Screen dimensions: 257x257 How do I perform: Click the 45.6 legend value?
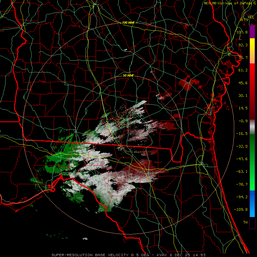(243, 83)
